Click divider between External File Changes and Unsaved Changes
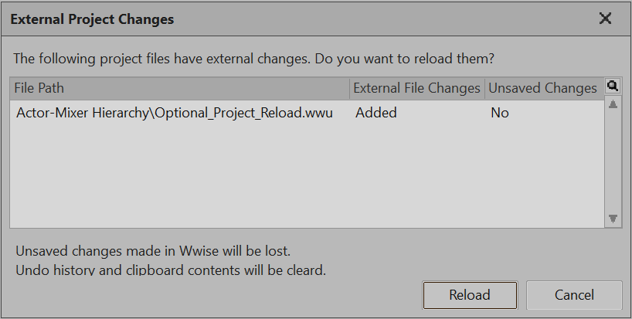The image size is (632, 319). click(x=484, y=88)
